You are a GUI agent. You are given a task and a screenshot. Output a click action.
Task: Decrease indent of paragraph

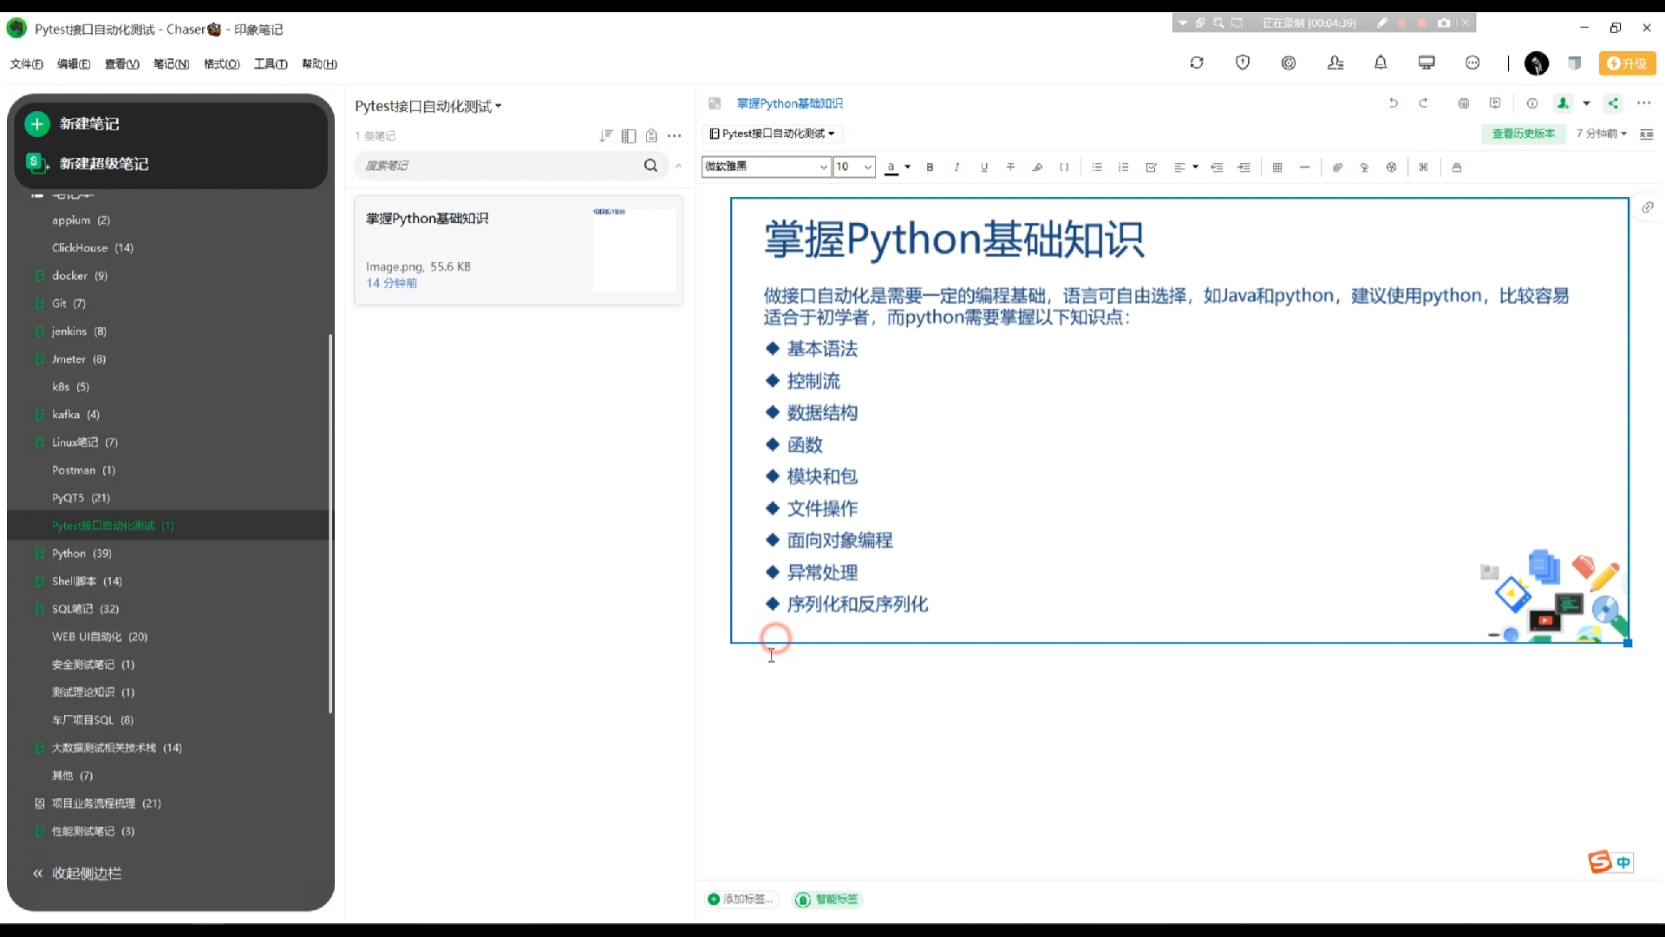[x=1217, y=167]
